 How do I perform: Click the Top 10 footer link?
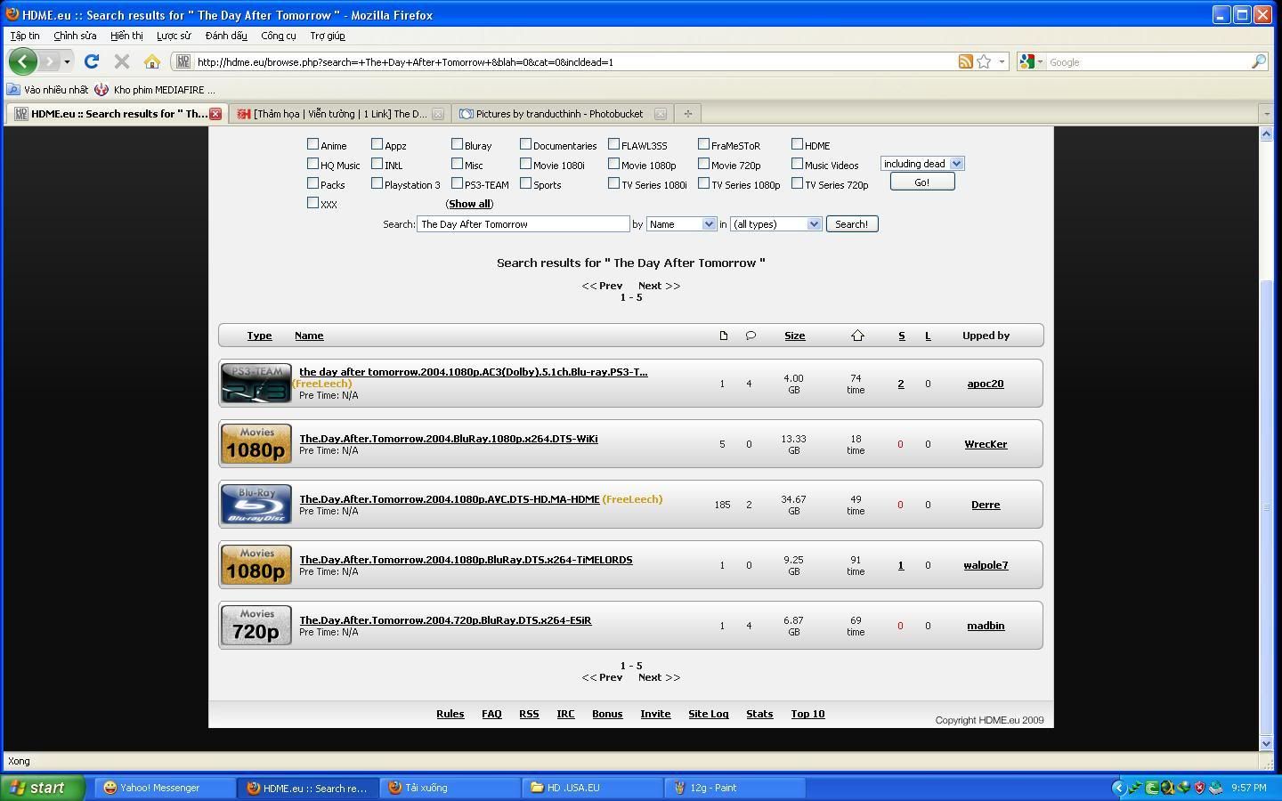pyautogui.click(x=807, y=714)
